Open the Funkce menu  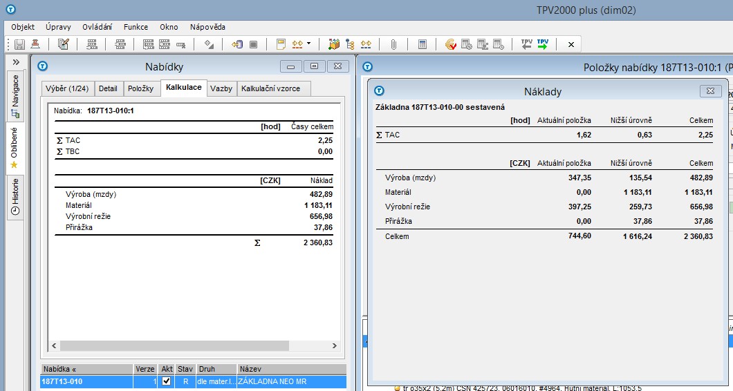click(136, 27)
